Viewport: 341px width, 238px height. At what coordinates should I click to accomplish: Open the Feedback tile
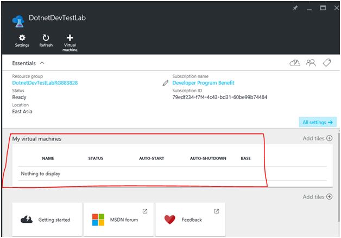point(190,220)
